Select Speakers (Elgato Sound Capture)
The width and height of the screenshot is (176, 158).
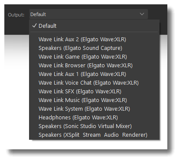tap(94, 48)
